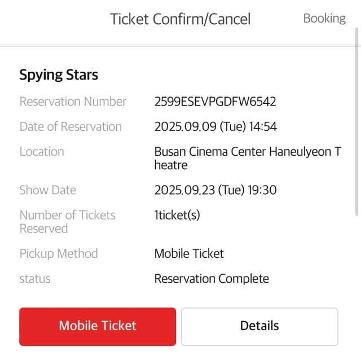
Task: Click the Show Date label
Action: (x=48, y=190)
